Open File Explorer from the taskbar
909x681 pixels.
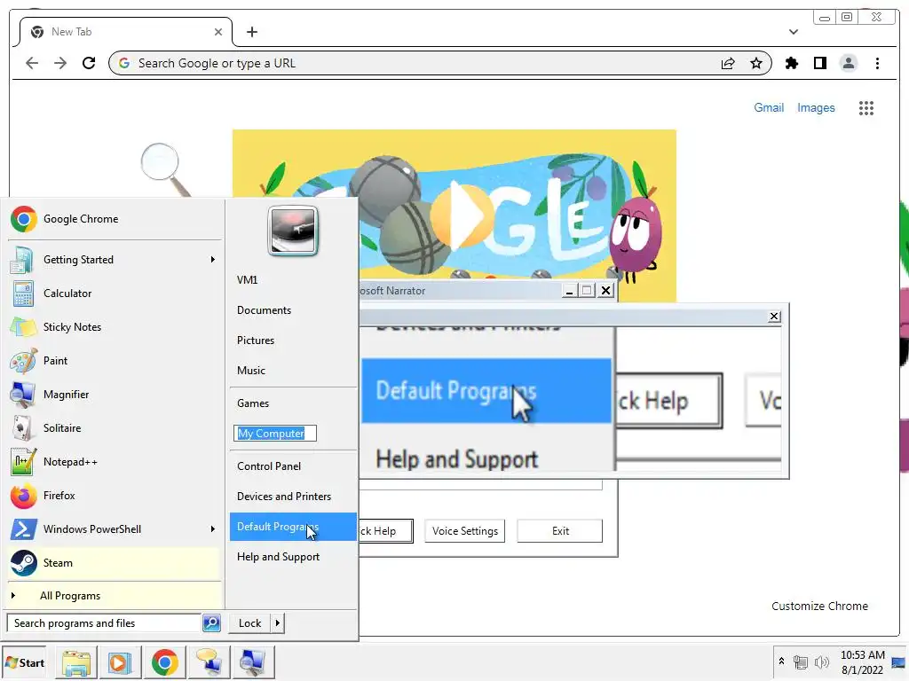click(76, 662)
